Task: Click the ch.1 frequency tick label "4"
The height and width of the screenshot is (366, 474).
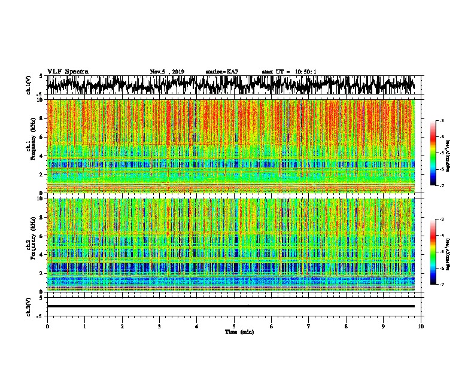Action: coord(41,156)
